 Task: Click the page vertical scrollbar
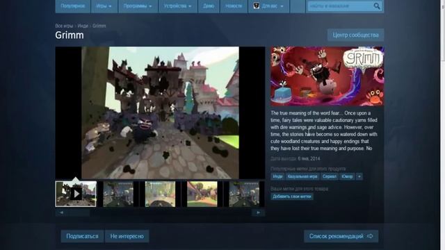point(442,125)
